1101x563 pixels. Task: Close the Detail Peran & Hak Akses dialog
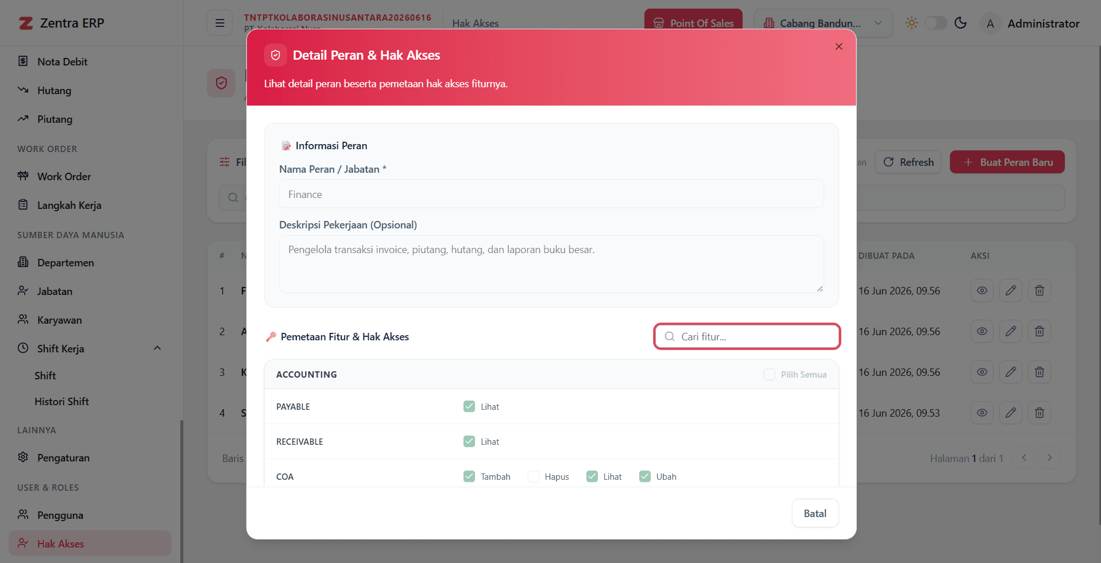tap(839, 46)
